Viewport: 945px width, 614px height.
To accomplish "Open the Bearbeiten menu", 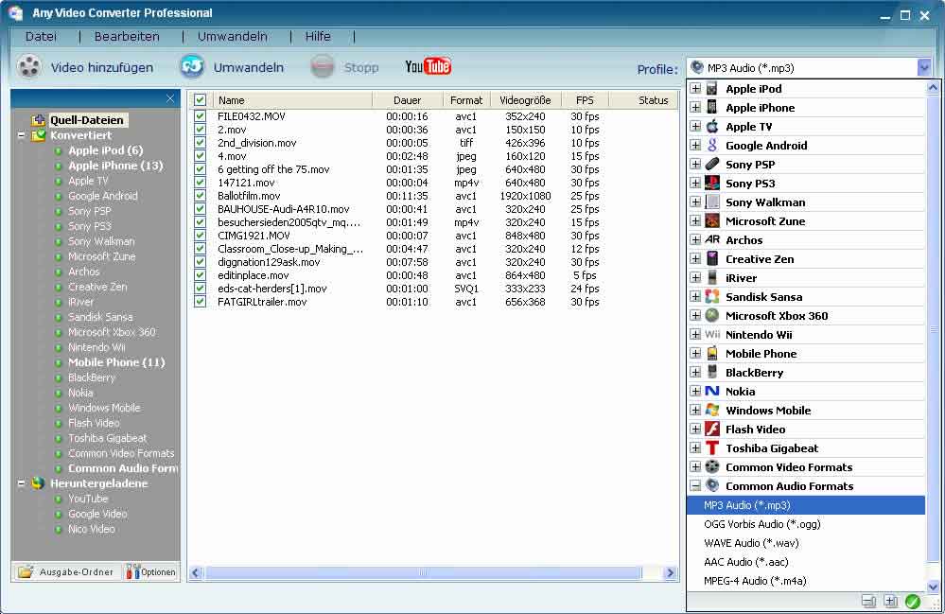I will (x=127, y=37).
